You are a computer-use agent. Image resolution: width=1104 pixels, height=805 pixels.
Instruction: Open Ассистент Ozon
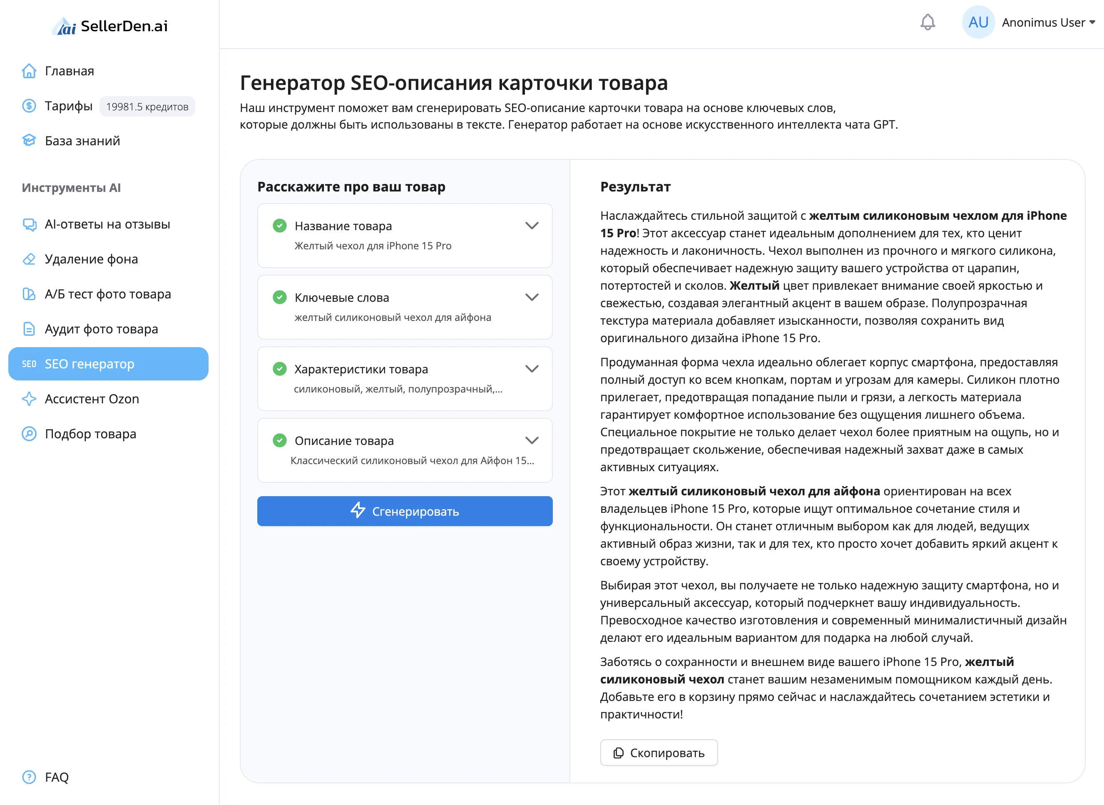coord(92,399)
